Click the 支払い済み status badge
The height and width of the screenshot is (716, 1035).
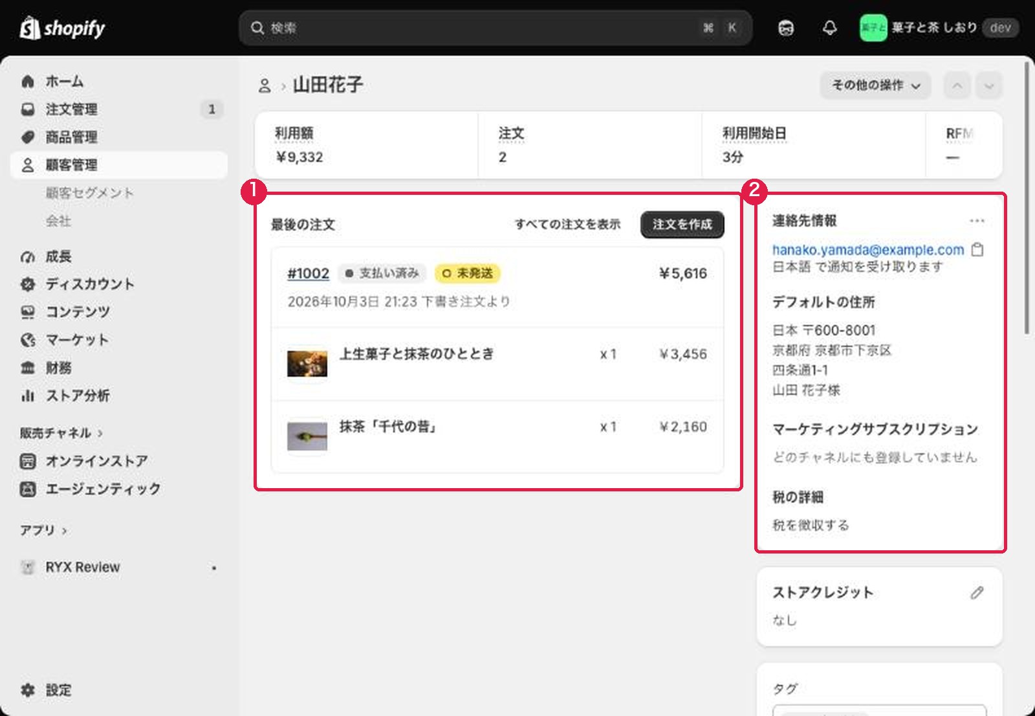pos(382,273)
